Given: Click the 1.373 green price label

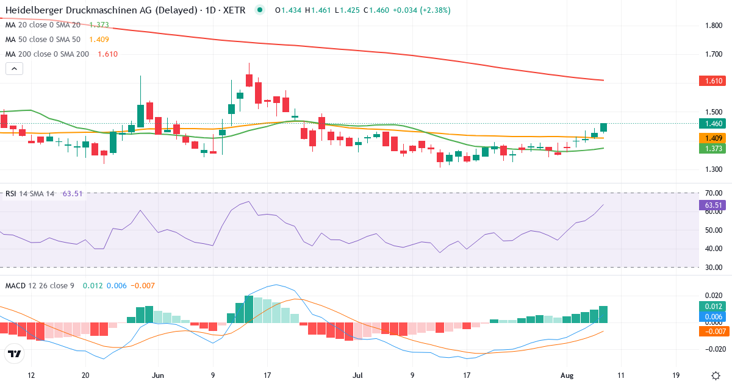Looking at the screenshot, I should (x=713, y=149).
